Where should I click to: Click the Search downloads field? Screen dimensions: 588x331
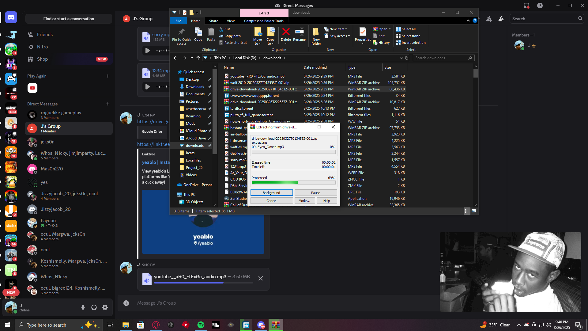tap(441, 58)
